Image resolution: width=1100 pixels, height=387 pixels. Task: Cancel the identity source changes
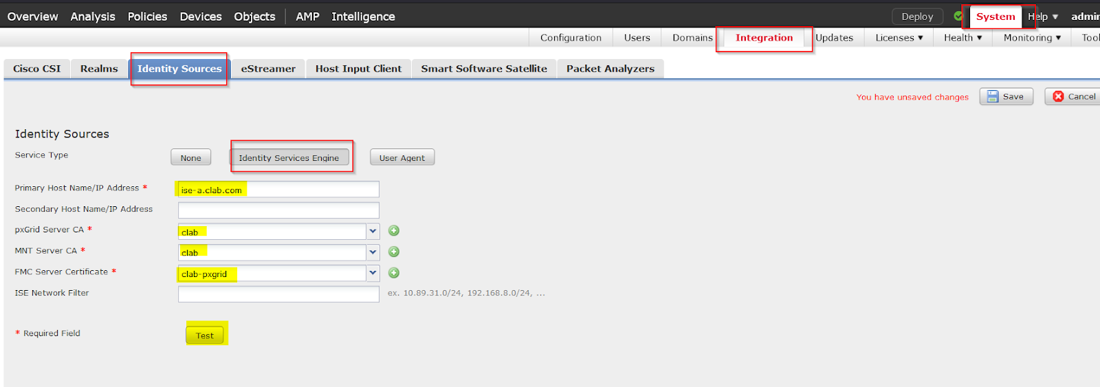(x=1073, y=97)
